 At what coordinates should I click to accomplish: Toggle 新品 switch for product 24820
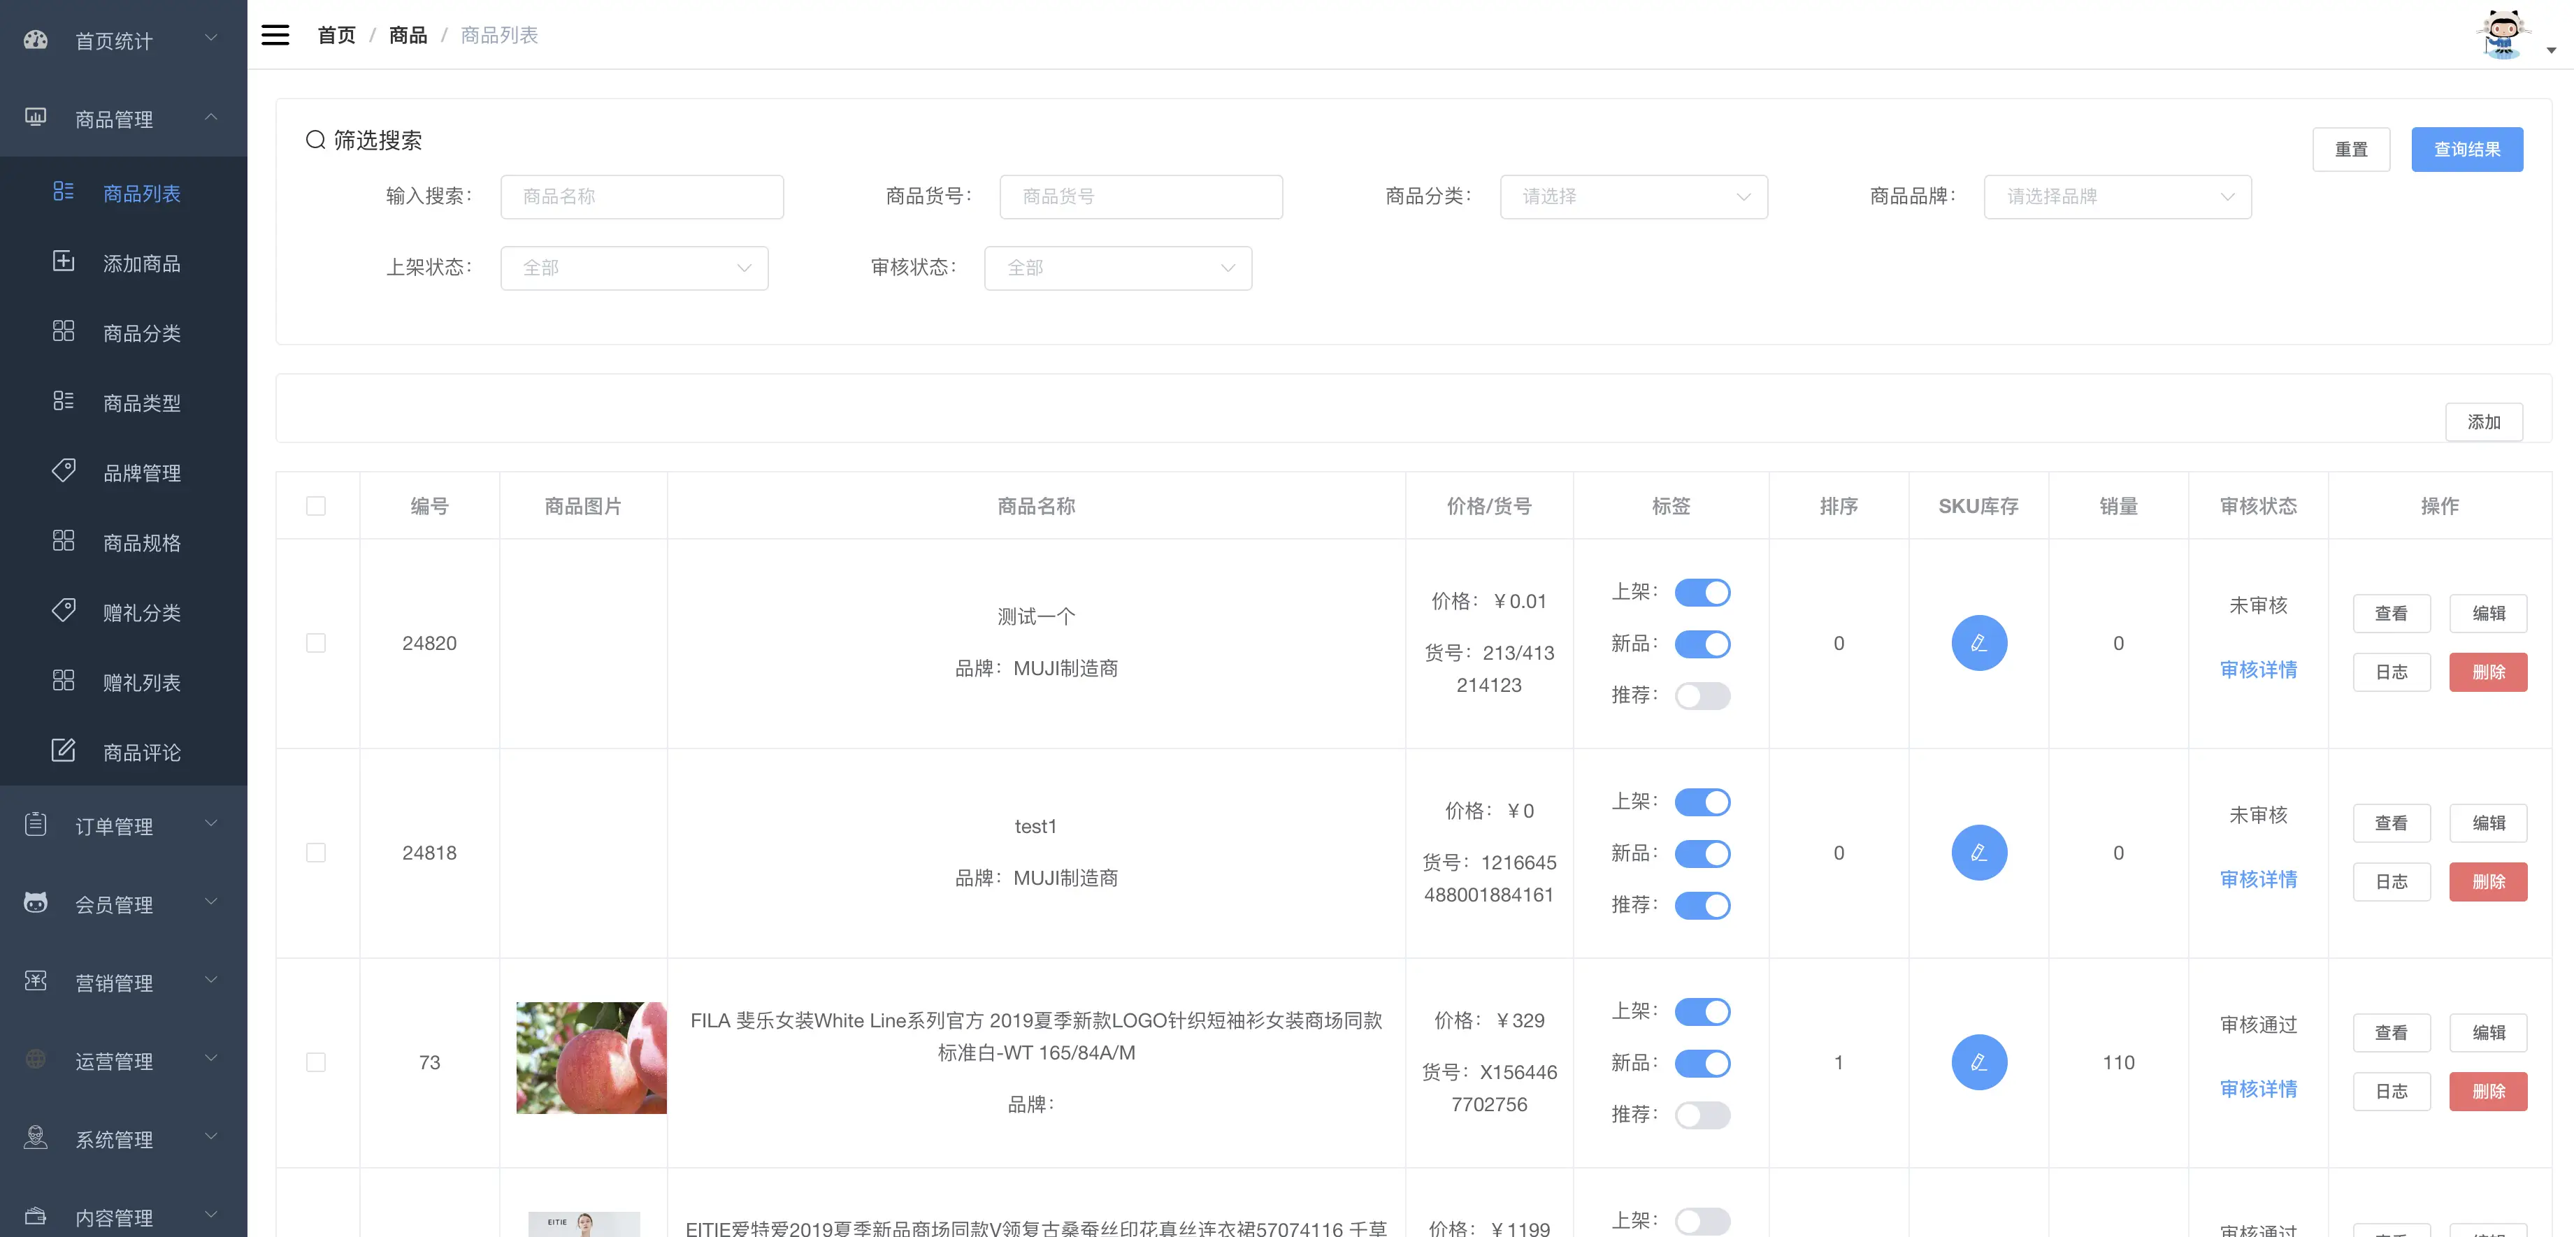(x=1703, y=644)
